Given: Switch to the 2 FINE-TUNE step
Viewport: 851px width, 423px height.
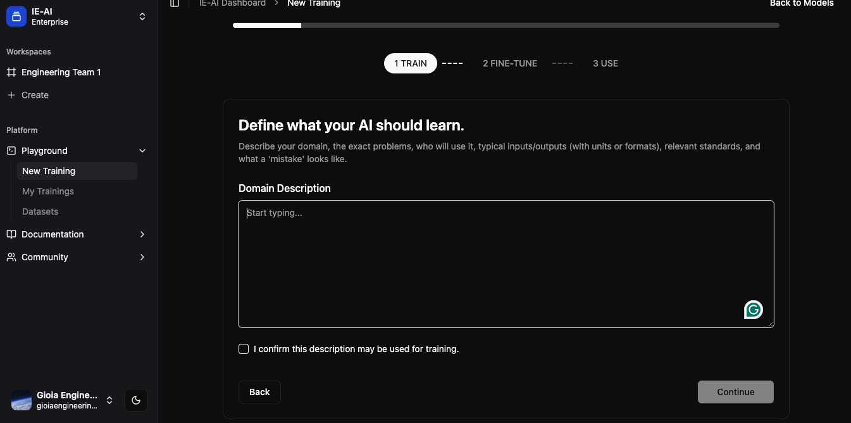Looking at the screenshot, I should pyautogui.click(x=509, y=63).
